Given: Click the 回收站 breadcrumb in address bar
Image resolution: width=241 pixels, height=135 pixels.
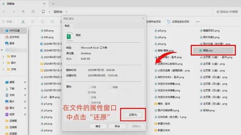Looking at the screenshot, I should point(58,12).
